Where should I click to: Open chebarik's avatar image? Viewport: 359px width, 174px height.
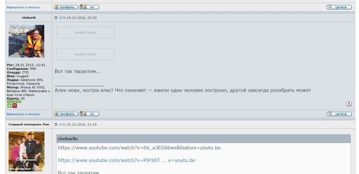click(26, 41)
